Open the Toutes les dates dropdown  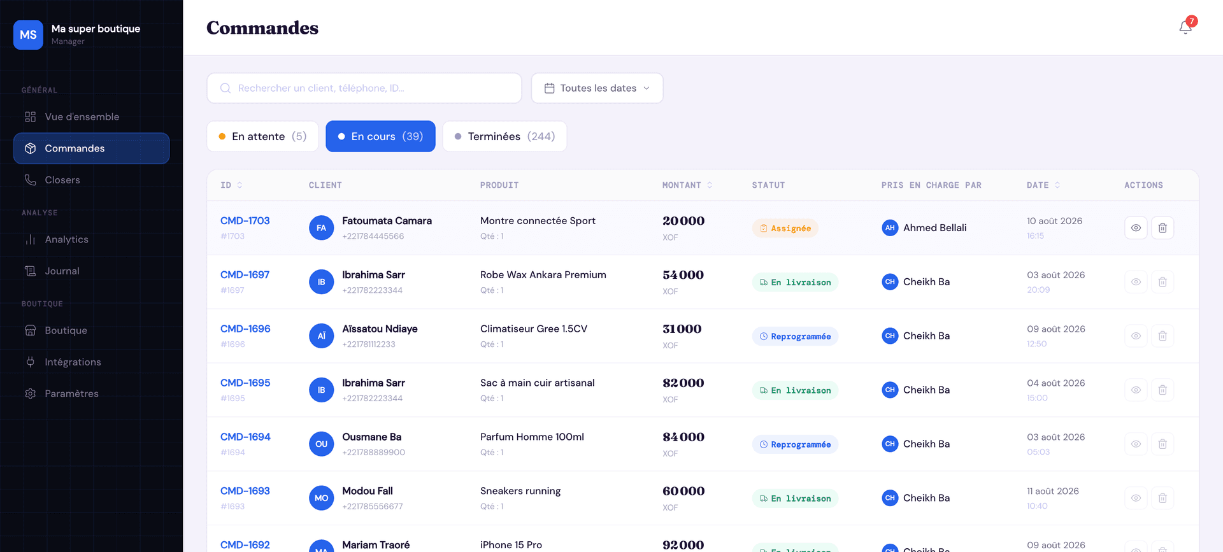(597, 88)
